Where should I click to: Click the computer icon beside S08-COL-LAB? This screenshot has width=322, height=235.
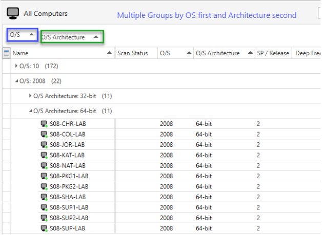pos(44,134)
